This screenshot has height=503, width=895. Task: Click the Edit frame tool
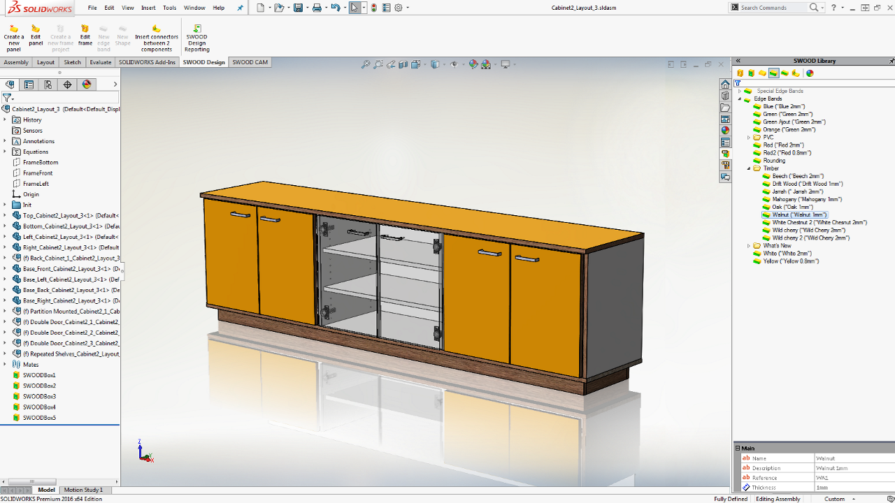(x=85, y=35)
